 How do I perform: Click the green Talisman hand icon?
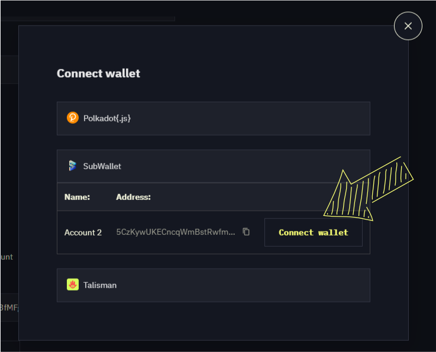point(73,285)
